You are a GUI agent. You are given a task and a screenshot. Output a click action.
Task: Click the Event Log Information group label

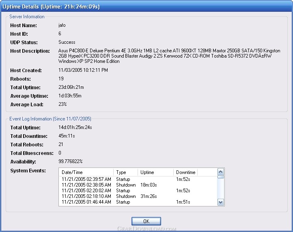[x=50, y=119]
